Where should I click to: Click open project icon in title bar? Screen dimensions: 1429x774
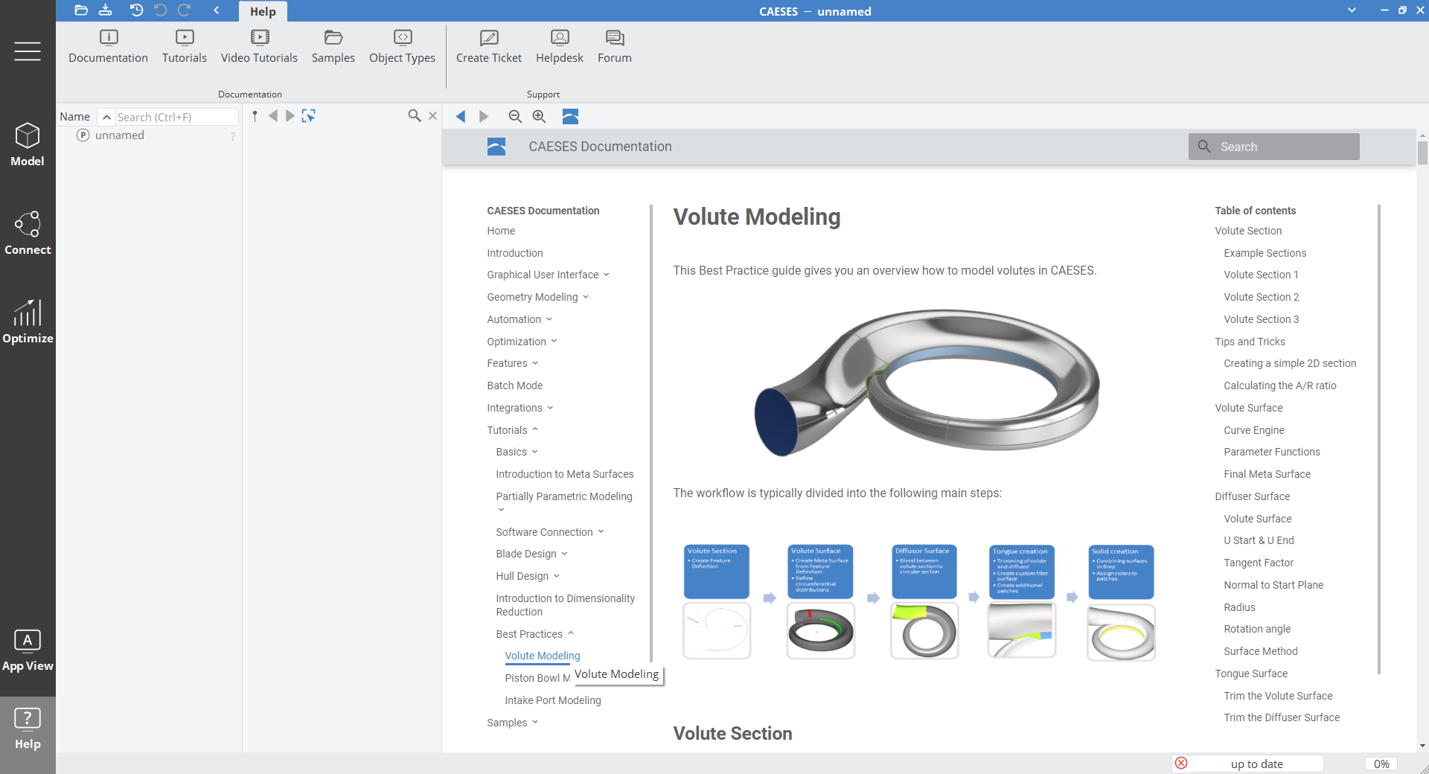pyautogui.click(x=81, y=10)
